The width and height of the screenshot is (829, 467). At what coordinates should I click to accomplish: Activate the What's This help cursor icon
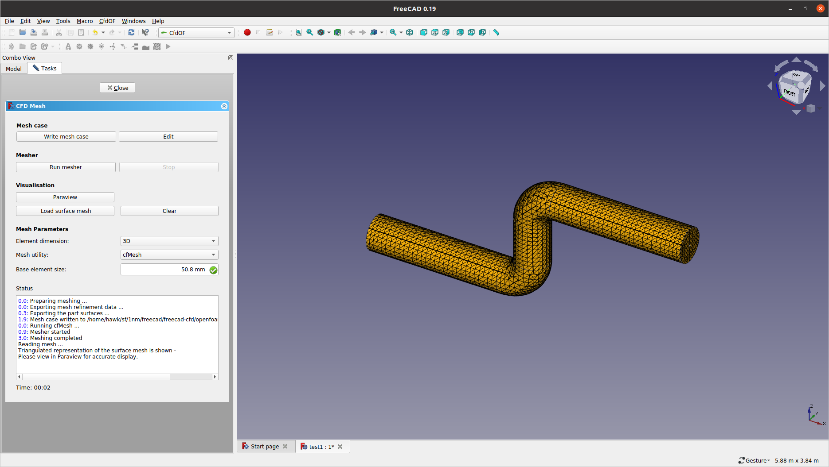click(145, 32)
